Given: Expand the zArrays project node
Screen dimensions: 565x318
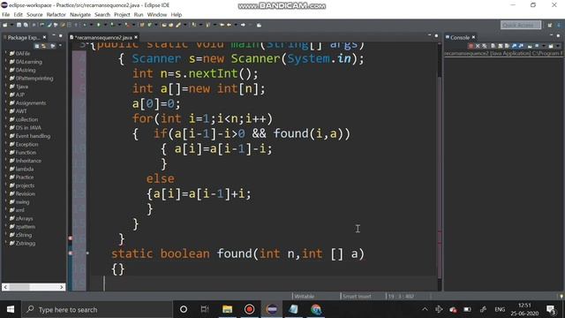Looking at the screenshot, I should (x=6, y=218).
